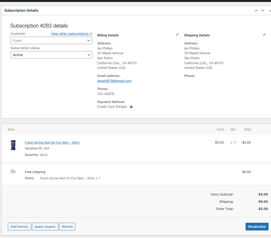Move Subscription Details panel down
Viewport: 271px width, 238px height.
[263, 11]
